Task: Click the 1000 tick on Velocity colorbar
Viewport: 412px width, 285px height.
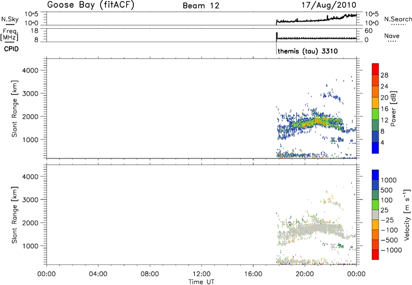Action: point(389,180)
